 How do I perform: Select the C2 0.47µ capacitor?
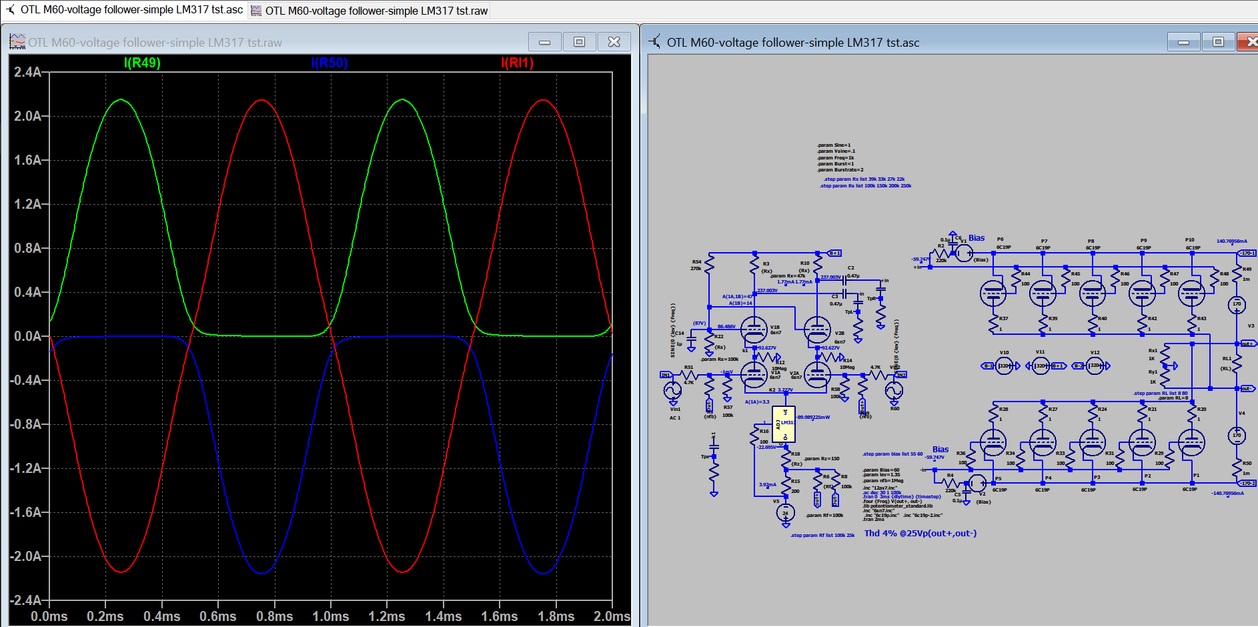pyautogui.click(x=844, y=279)
